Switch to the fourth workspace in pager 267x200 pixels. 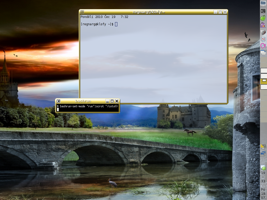(264, 87)
